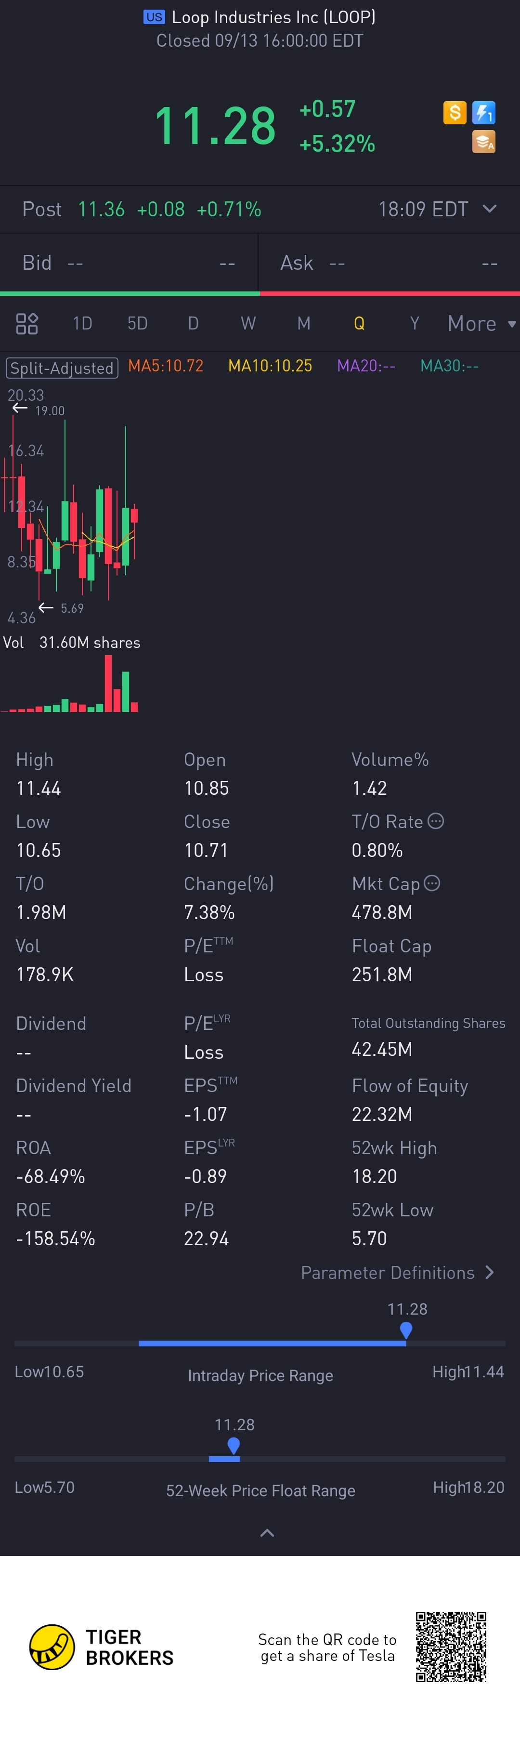Tap the Tiger Brokers logo

pyautogui.click(x=52, y=1647)
